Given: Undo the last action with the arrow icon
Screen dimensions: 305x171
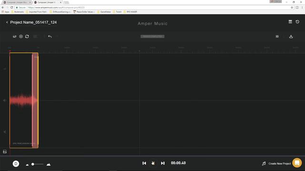Looking at the screenshot, I should 50,37.
